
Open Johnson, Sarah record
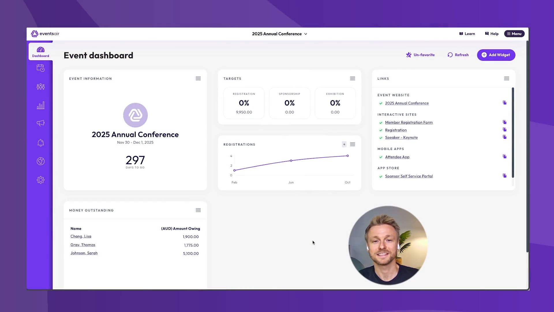tap(84, 253)
